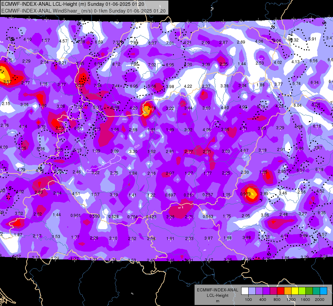
Task: Click the 0.593 value on the map
Action: tap(95, 216)
